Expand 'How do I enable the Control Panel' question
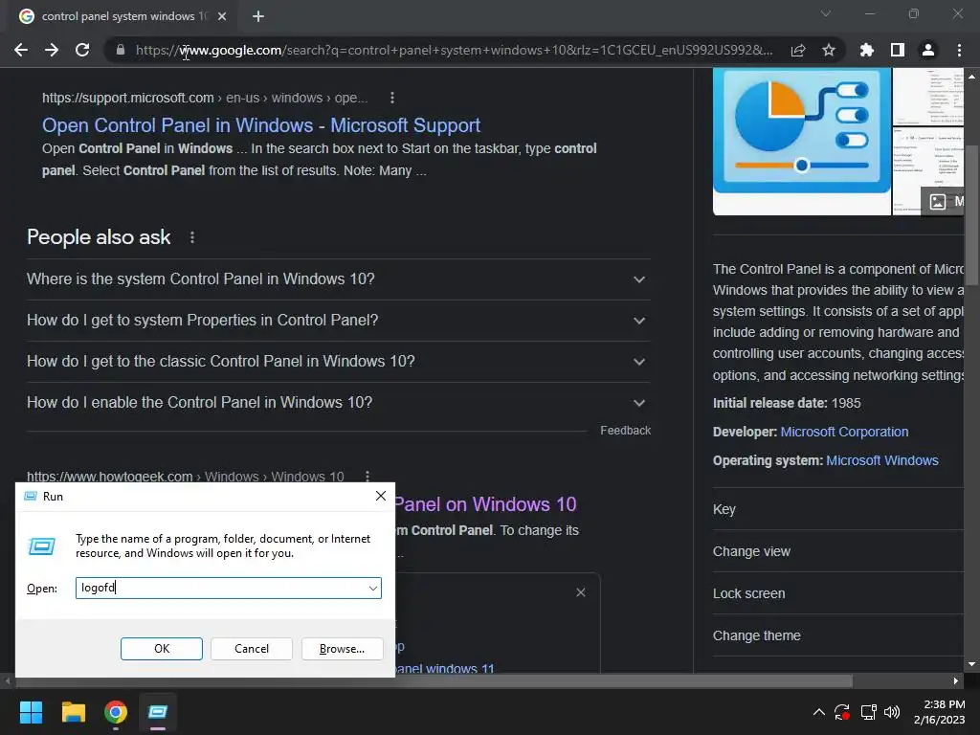Viewport: 980px width, 735px height. click(338, 403)
